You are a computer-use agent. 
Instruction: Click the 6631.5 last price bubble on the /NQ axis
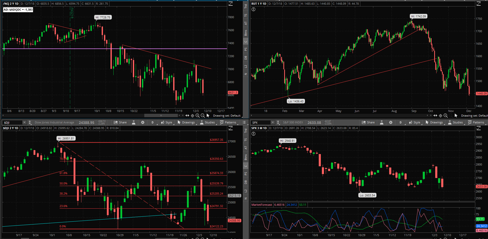pos(233,92)
